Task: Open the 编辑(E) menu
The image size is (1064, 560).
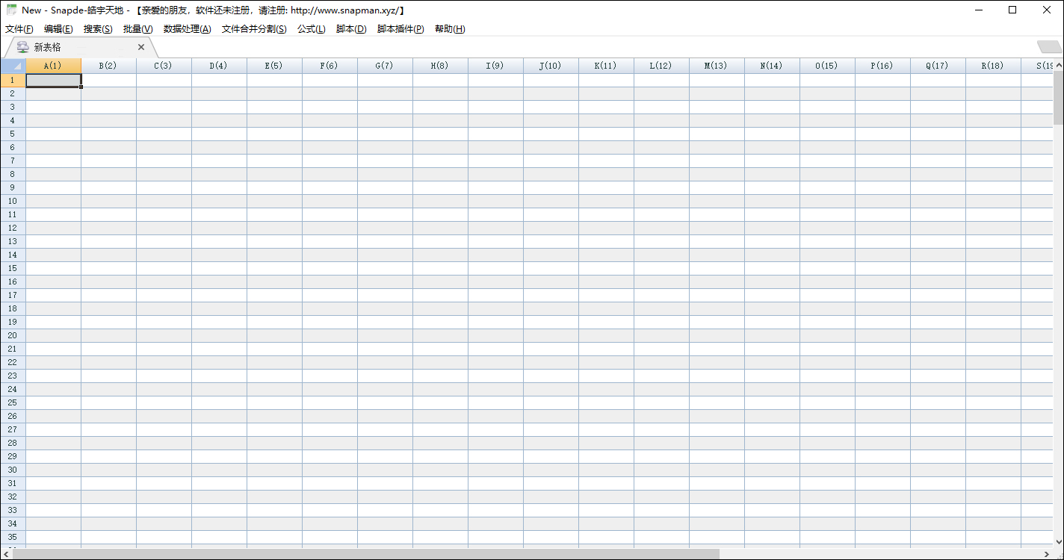Action: 58,29
